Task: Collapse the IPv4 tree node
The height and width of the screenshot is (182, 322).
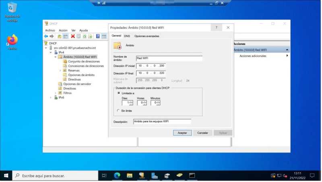Action: [x=51, y=52]
